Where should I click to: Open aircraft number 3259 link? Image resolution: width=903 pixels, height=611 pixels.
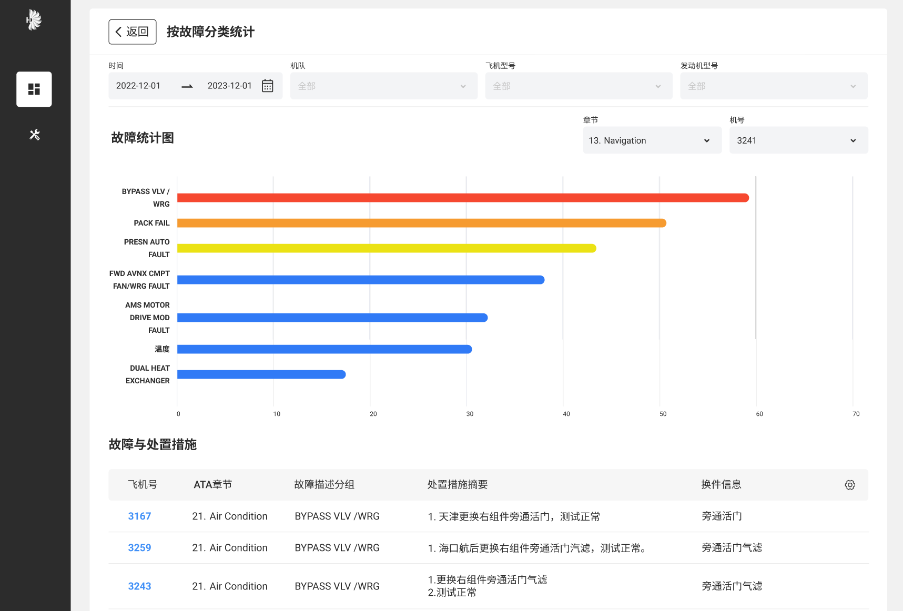139,548
